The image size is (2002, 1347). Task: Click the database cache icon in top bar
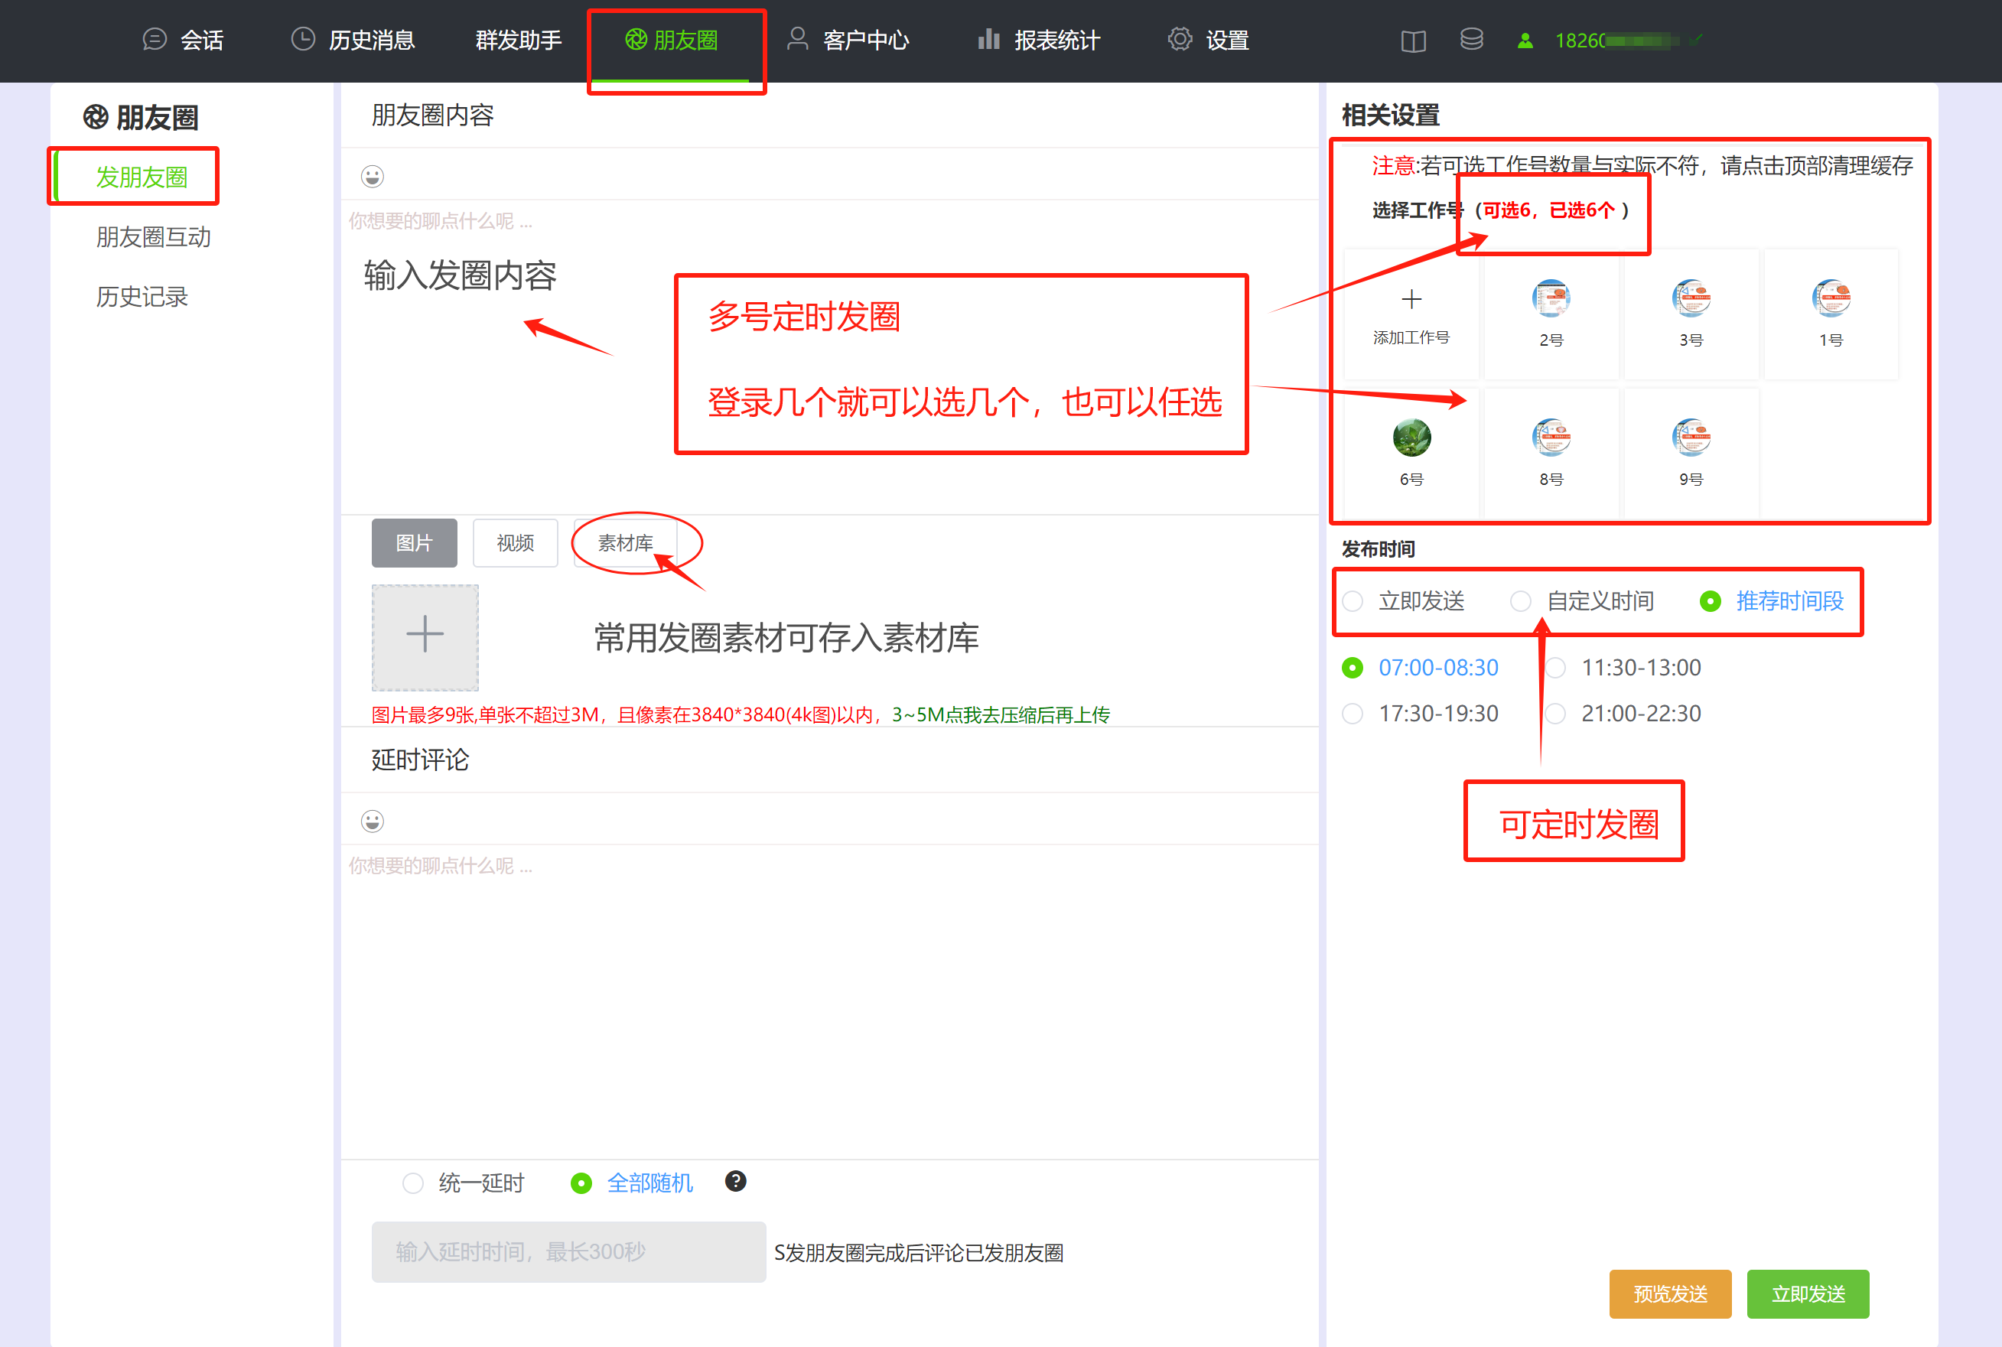pos(1471,40)
